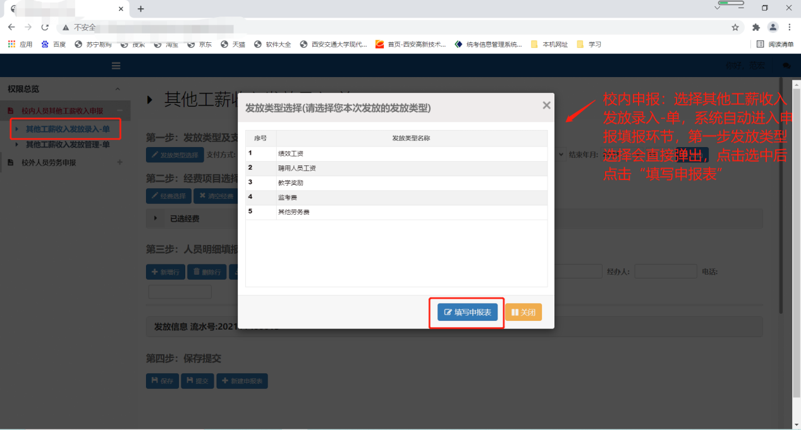Viewport: 801px width, 430px height.
Task: Click the orange 关闭 button
Action: click(523, 313)
